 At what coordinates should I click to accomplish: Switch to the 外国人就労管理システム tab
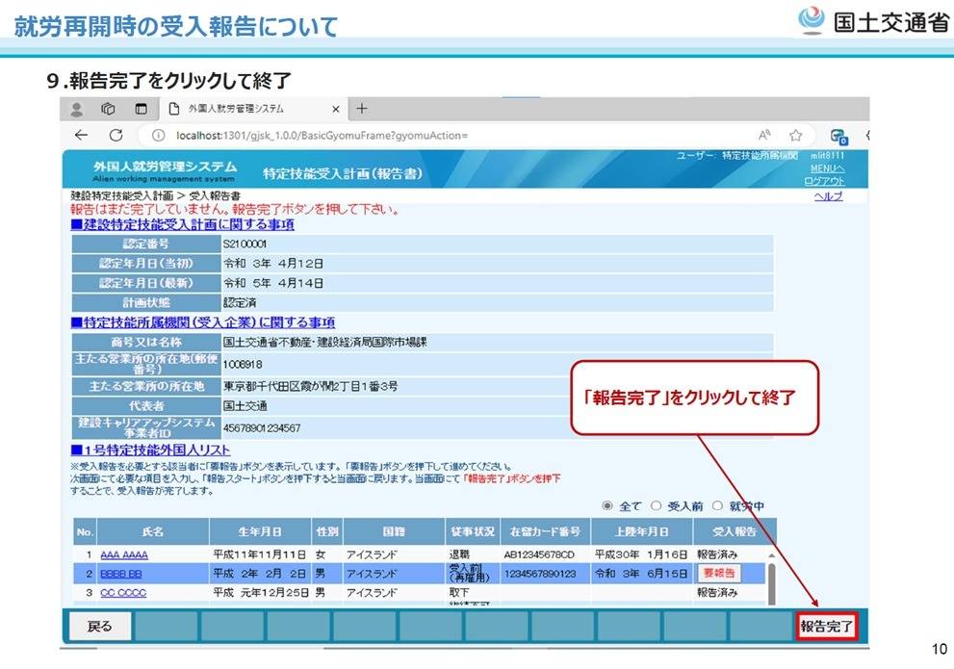pyautogui.click(x=241, y=109)
